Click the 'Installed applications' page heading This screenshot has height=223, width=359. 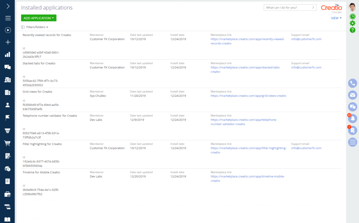coord(47,8)
